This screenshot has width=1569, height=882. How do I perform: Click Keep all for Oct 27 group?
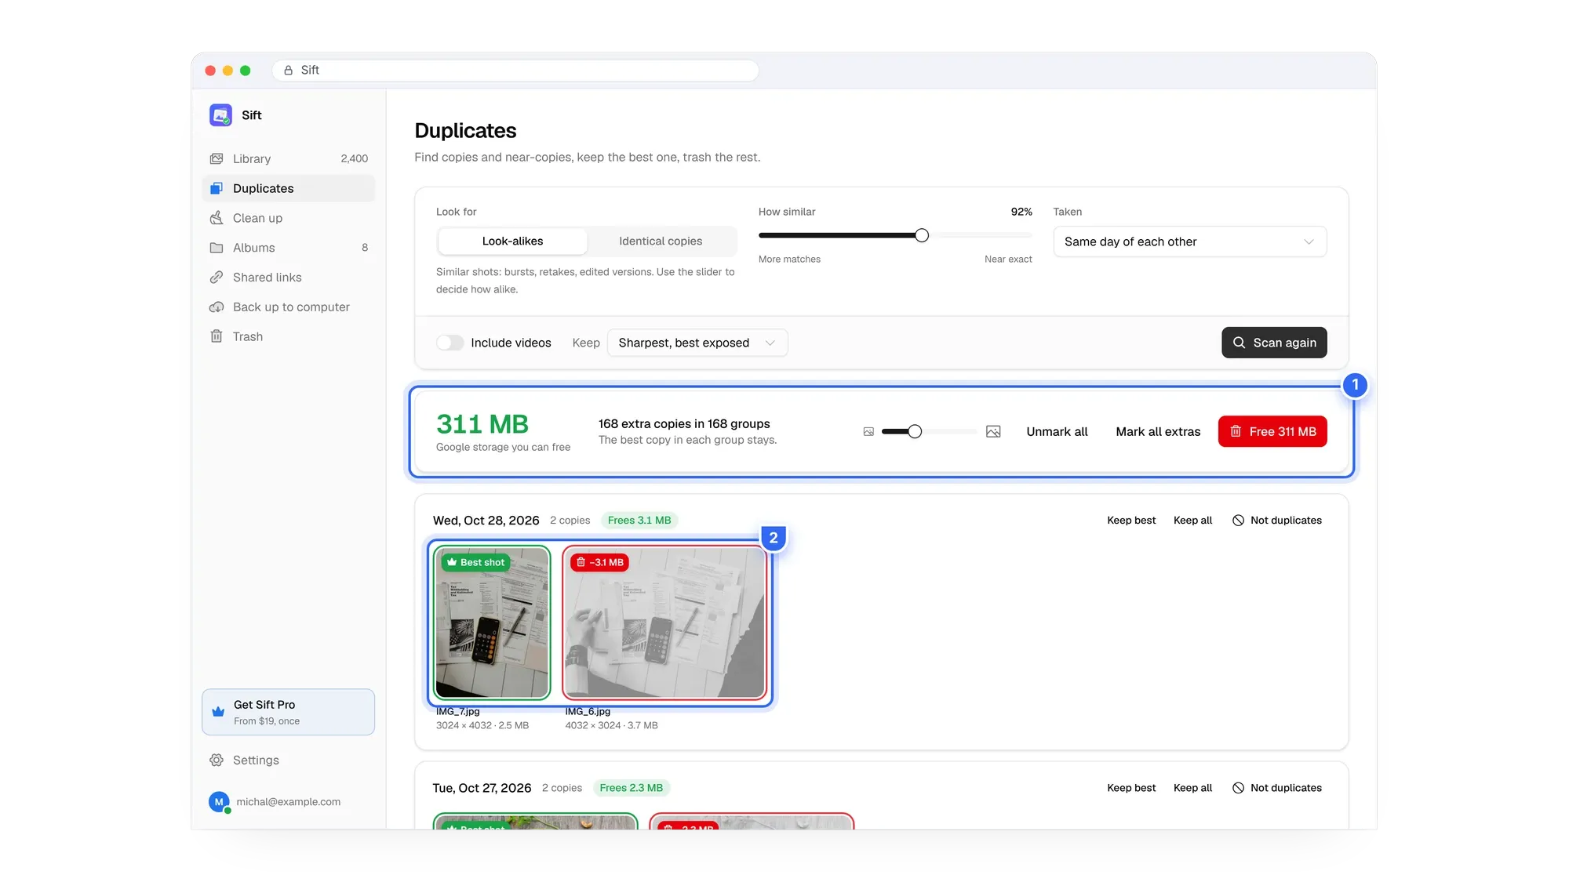tap(1192, 788)
